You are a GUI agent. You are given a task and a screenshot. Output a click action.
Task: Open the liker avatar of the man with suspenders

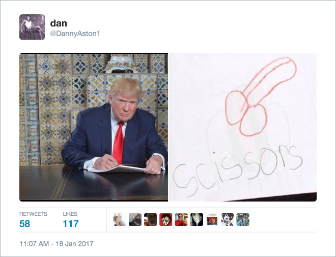[x=243, y=219]
